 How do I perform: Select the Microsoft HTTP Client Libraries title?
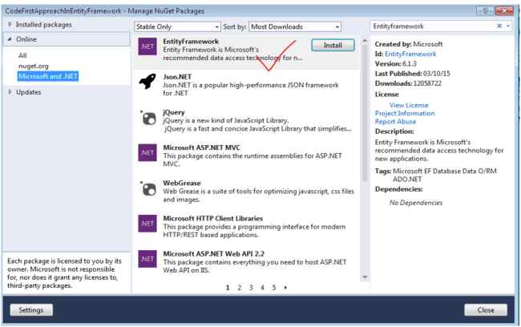tap(212, 218)
